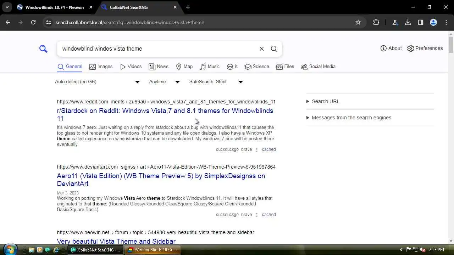Click the neowin.net result URL
Viewport: 454px width, 255px height.
pos(155,232)
